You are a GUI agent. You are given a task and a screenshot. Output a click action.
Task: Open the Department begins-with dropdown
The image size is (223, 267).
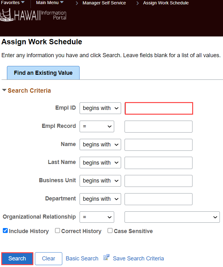(x=100, y=199)
